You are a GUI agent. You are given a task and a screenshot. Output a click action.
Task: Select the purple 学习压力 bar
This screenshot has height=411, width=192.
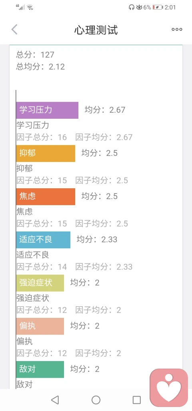coord(47,110)
